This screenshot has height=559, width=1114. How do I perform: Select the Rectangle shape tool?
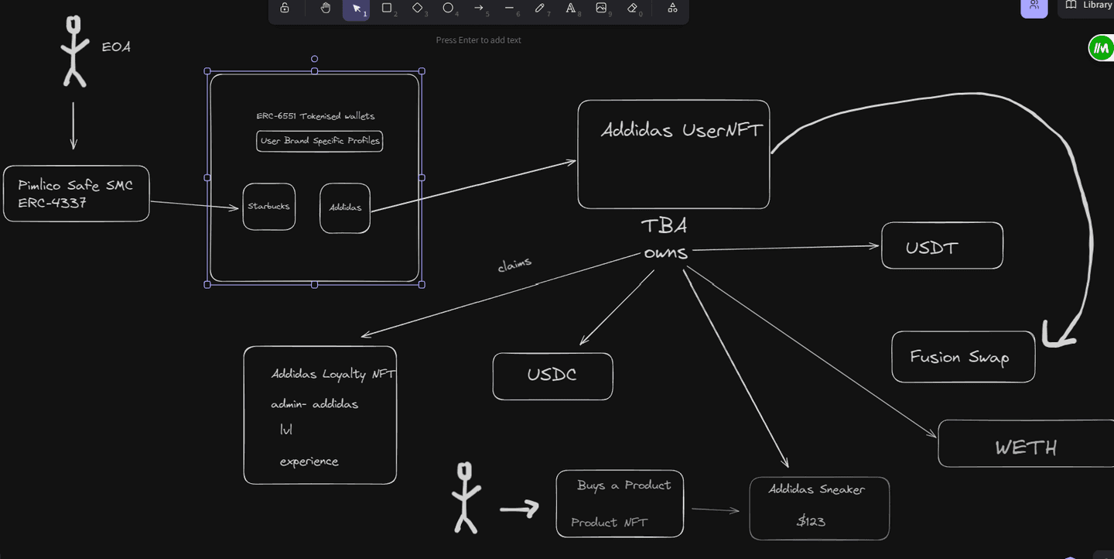tap(387, 8)
